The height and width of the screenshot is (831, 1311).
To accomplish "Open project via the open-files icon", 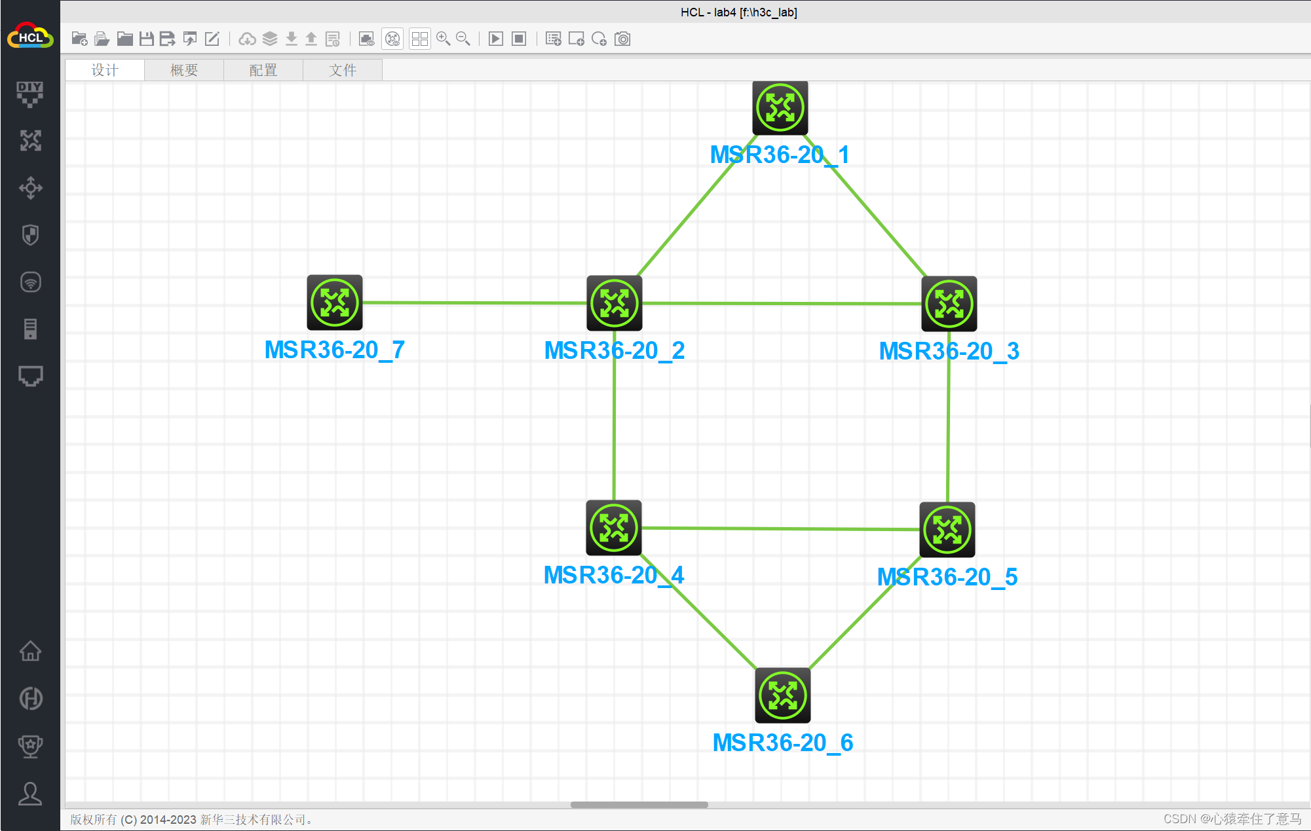I will pos(102,39).
